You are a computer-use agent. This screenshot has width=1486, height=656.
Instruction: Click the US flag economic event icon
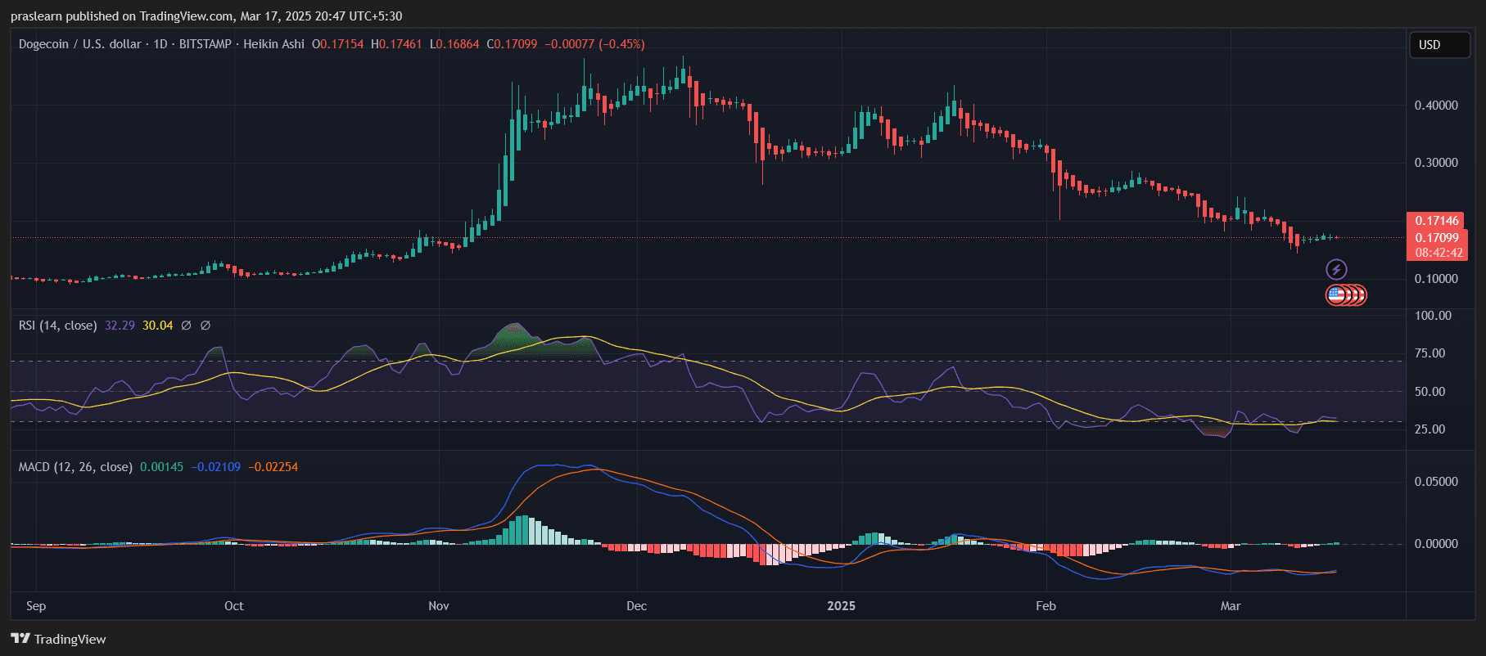(1337, 294)
